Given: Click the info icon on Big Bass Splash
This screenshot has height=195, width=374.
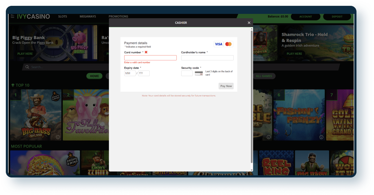Looking at the screenshot, I should coord(58,137).
